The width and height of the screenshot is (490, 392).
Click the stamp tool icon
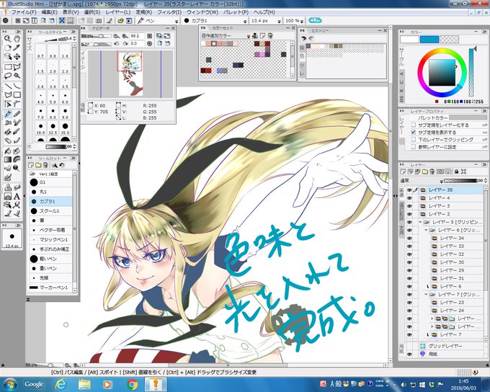[x=7, y=187]
